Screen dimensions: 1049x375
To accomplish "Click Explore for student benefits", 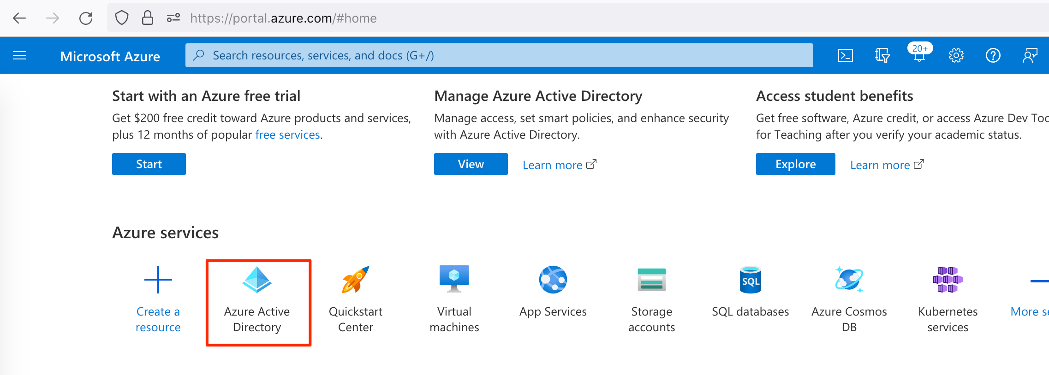I will (x=796, y=164).
